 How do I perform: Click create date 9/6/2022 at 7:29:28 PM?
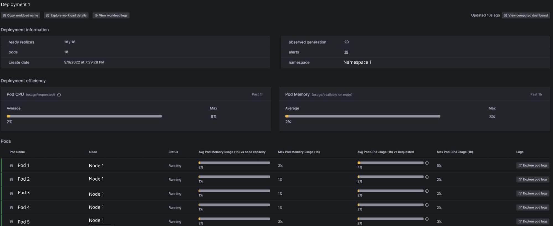point(84,62)
